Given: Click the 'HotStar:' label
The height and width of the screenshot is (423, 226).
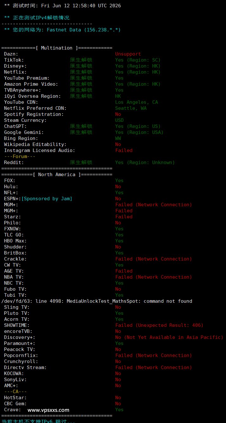Looking at the screenshot, I should coord(15,398).
